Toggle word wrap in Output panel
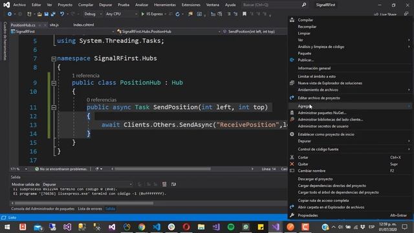414x233 pixels. click(173, 184)
